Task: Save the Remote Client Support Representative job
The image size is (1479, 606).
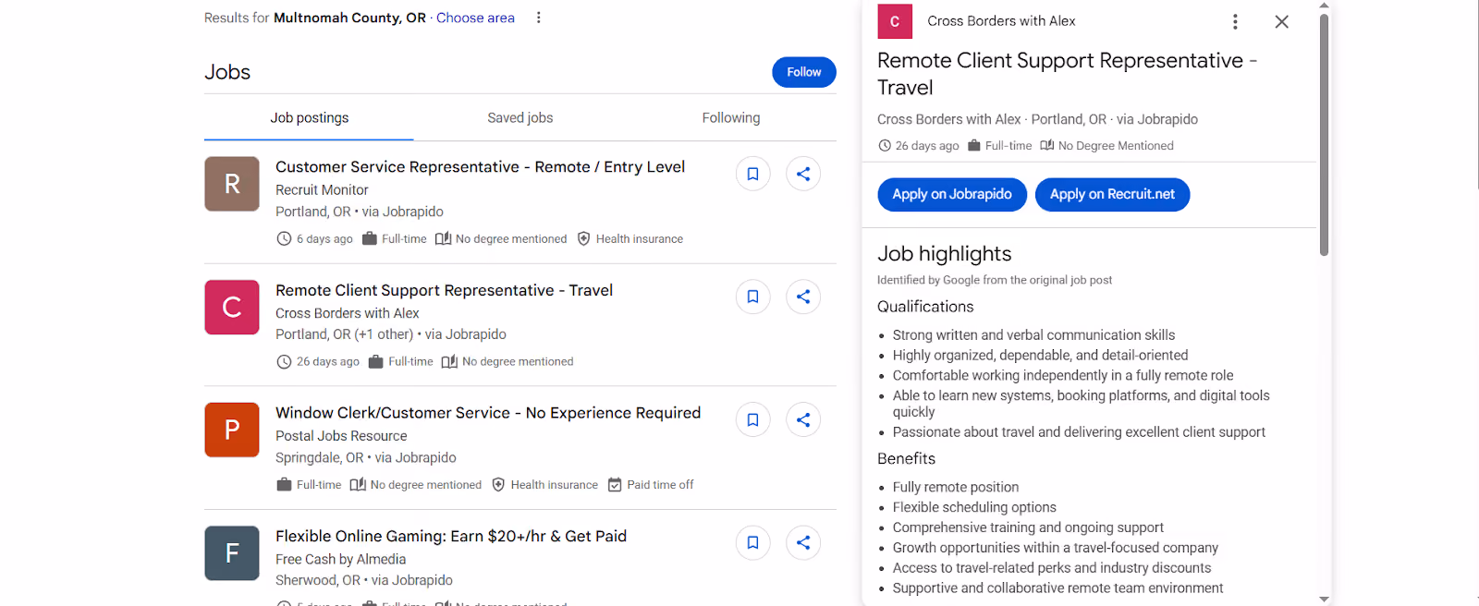Action: point(752,297)
